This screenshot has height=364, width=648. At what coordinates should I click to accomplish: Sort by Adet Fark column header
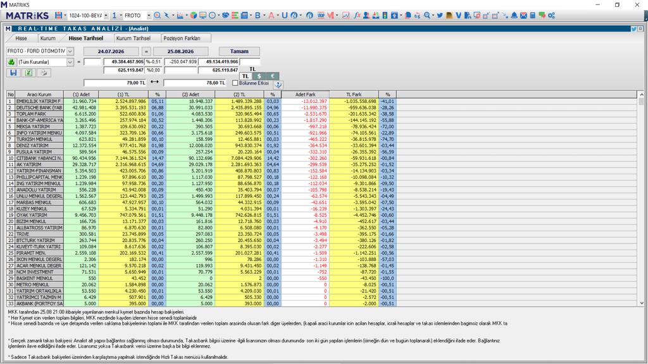(x=306, y=95)
